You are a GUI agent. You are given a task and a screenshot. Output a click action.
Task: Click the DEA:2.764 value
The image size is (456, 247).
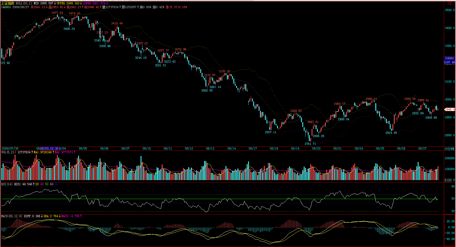[51, 216]
